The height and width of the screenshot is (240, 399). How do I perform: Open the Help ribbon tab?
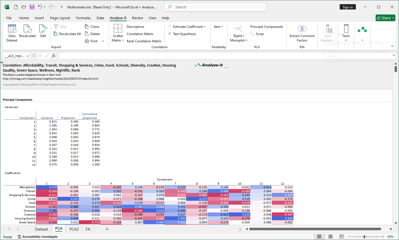(x=165, y=18)
